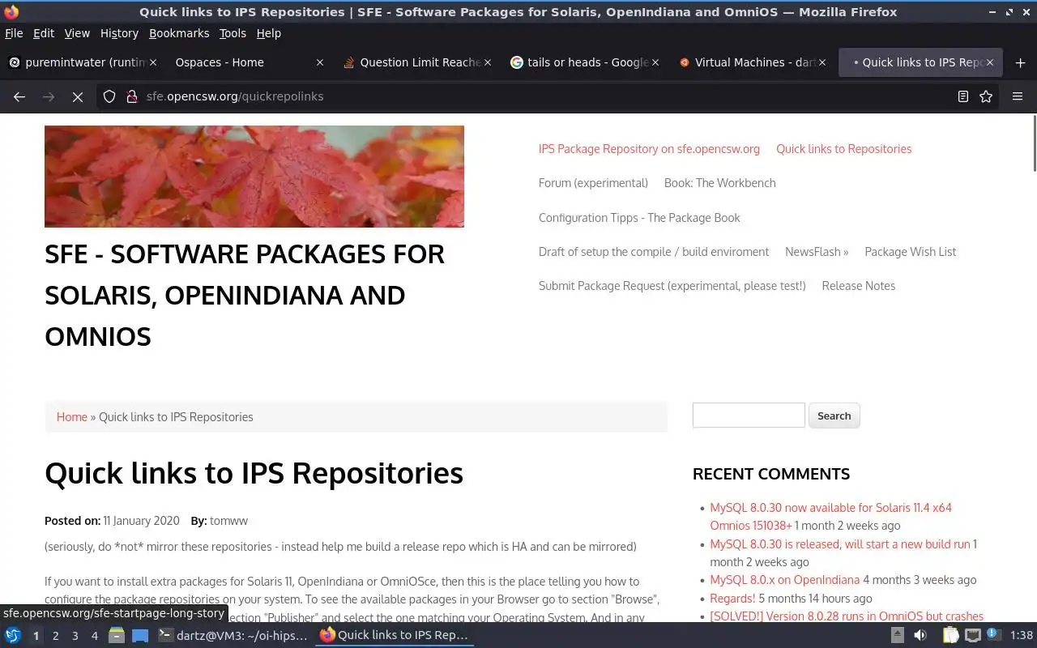Open the terminal window dartz@VM3 in the taskbar

click(x=233, y=635)
